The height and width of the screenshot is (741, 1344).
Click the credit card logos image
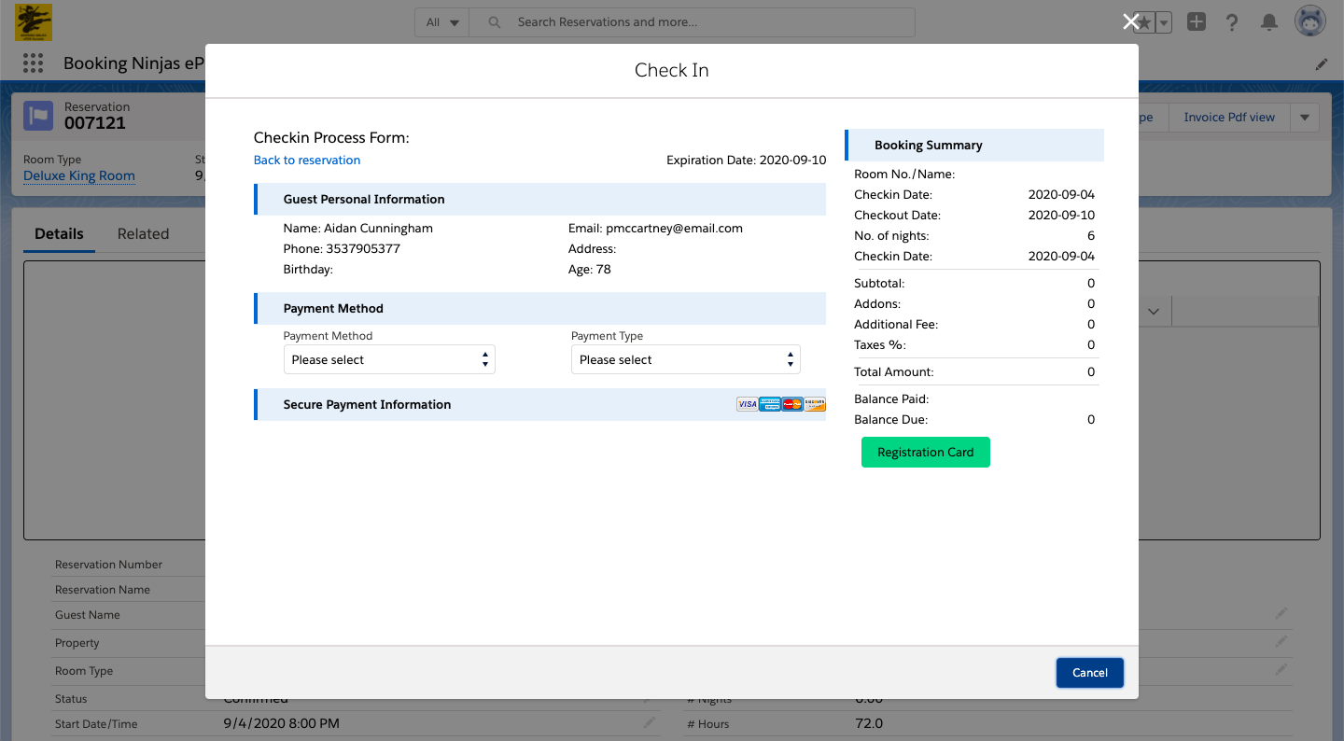(x=781, y=404)
